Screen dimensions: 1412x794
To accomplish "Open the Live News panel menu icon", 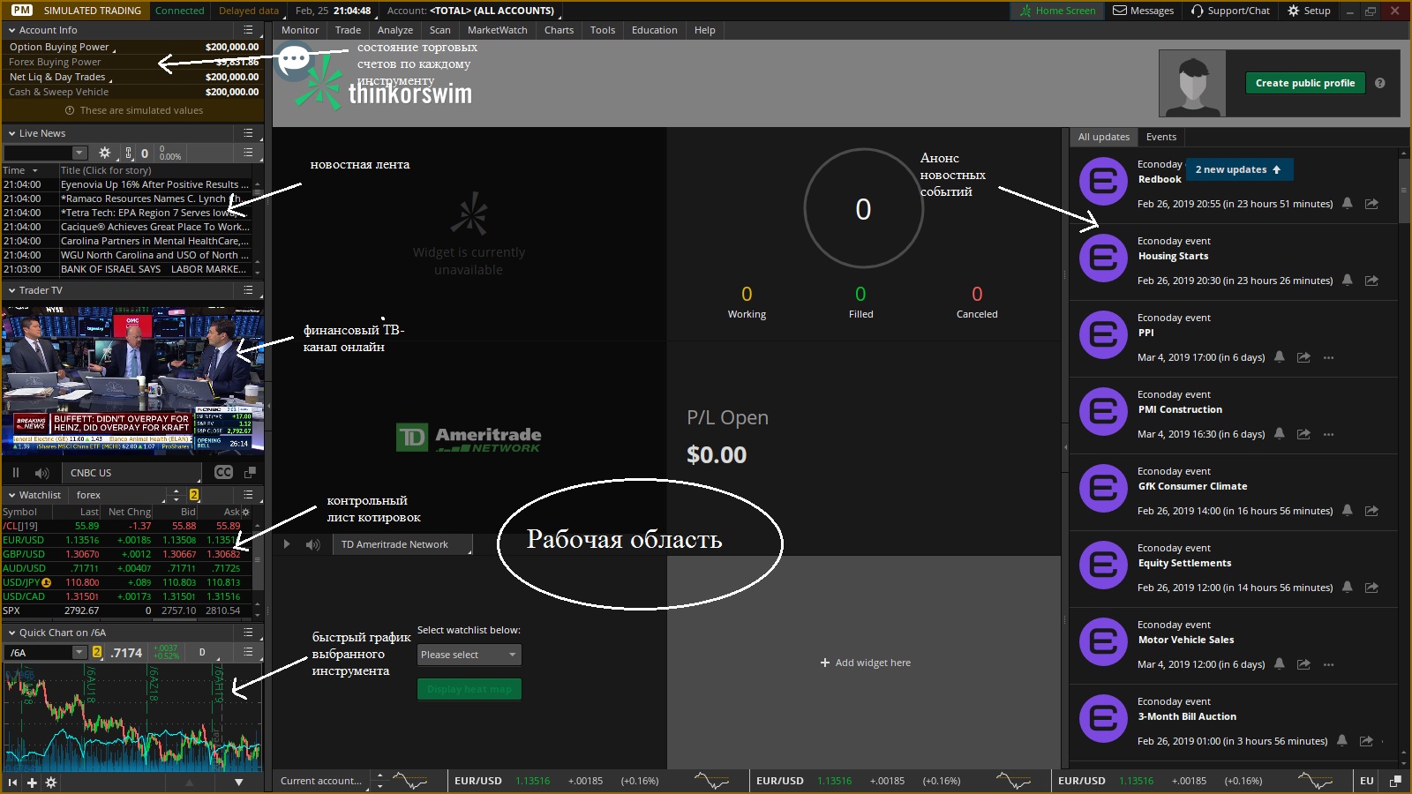I will 248,133.
